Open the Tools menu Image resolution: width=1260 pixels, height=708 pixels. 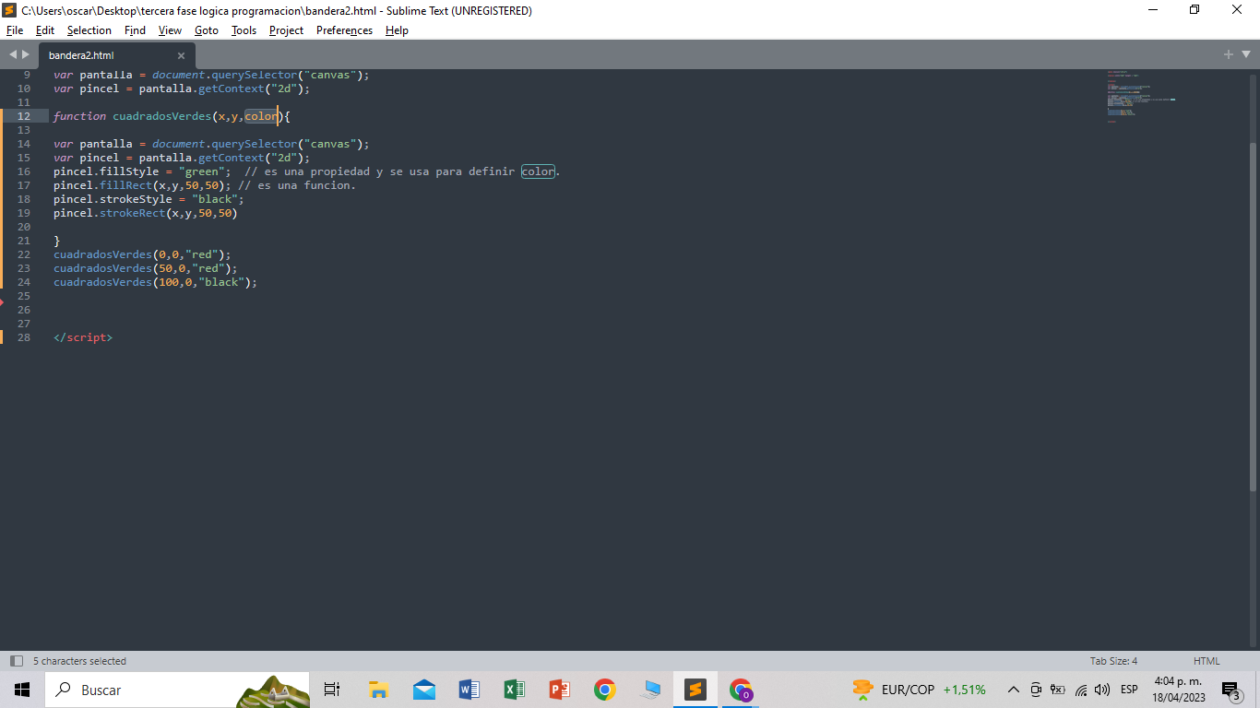[244, 30]
